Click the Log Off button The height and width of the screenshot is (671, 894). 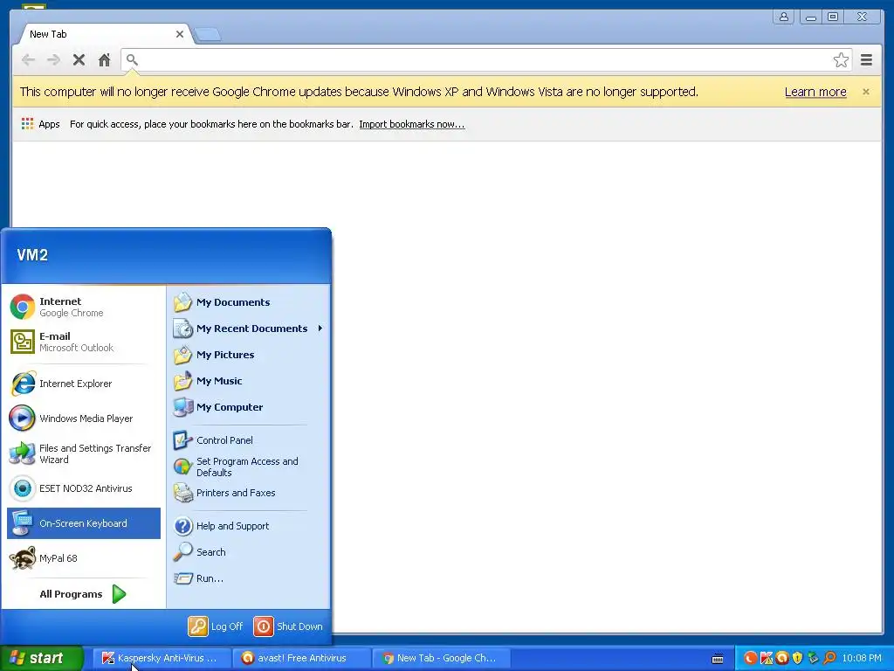point(217,626)
